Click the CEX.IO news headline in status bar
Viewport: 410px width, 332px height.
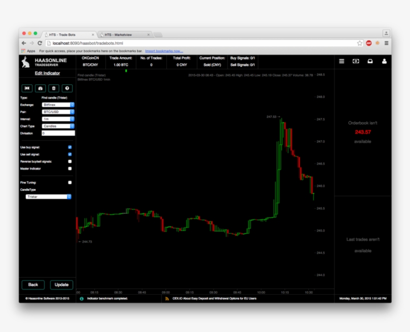click(214, 298)
